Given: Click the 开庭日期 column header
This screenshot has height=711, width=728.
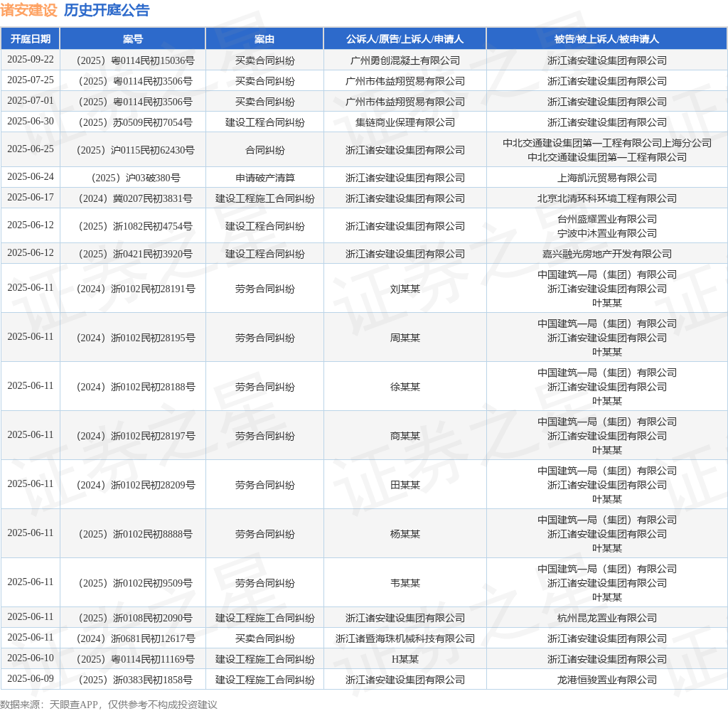Looking at the screenshot, I should [x=30, y=39].
